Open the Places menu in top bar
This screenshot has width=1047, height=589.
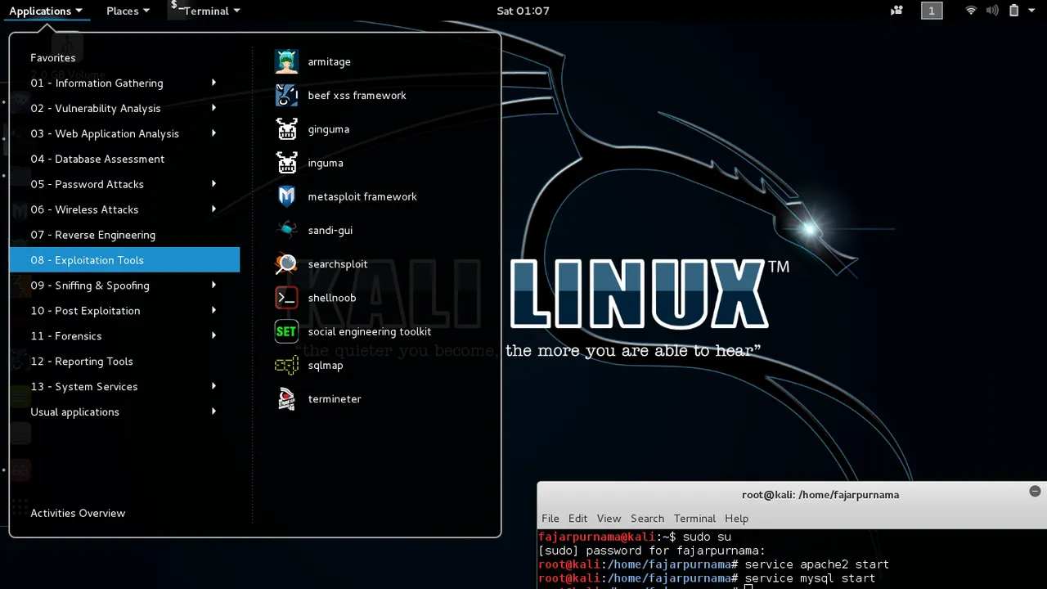click(x=128, y=11)
